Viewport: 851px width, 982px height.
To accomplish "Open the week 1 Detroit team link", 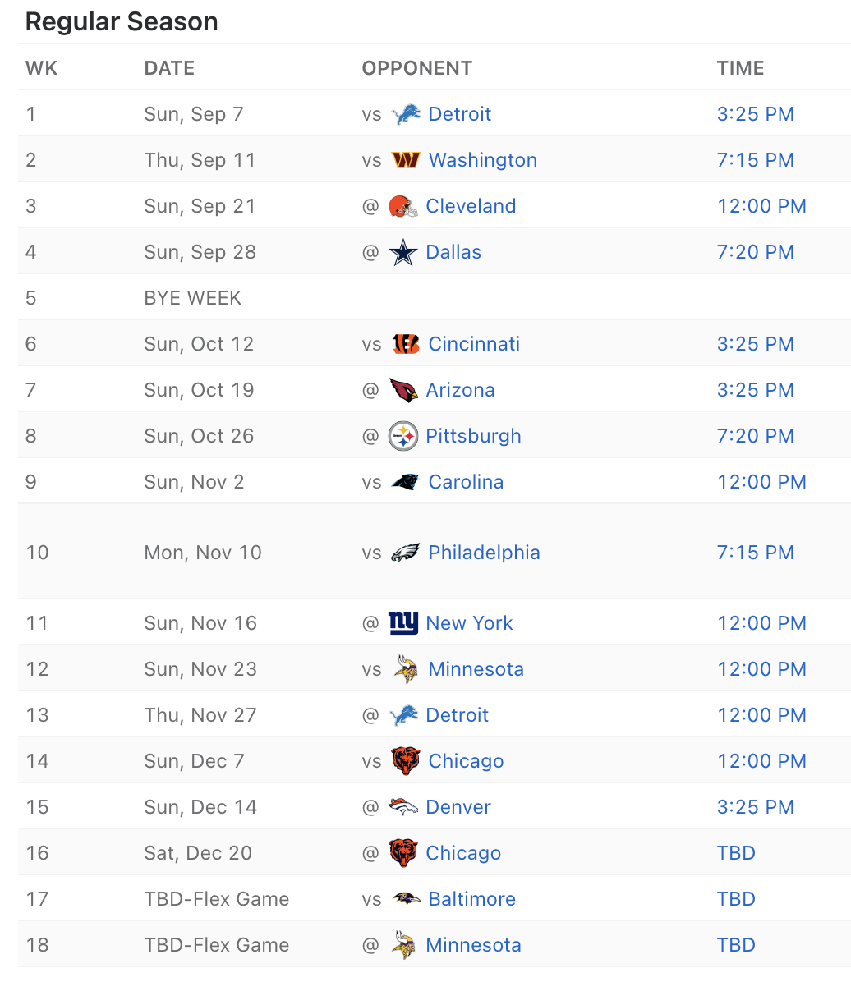I will [x=459, y=114].
